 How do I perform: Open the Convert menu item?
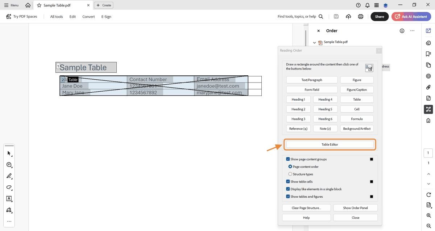[x=88, y=17]
